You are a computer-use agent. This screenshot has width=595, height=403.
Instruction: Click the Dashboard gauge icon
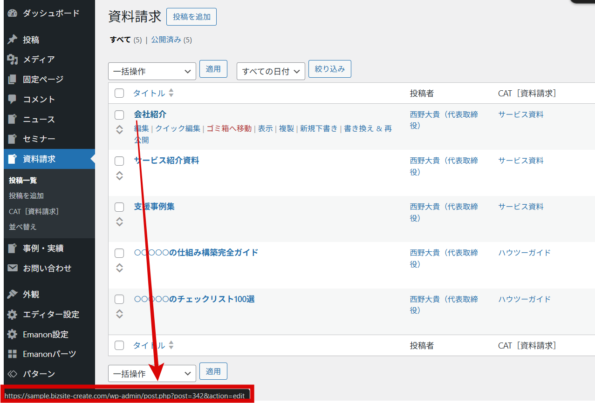coord(13,13)
